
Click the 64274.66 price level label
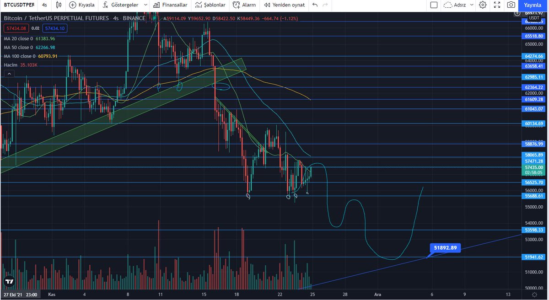[534, 56]
